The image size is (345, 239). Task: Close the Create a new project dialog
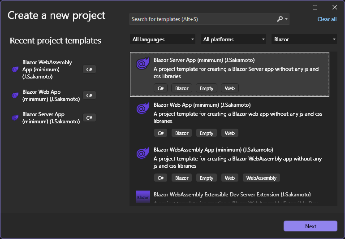(334, 7)
